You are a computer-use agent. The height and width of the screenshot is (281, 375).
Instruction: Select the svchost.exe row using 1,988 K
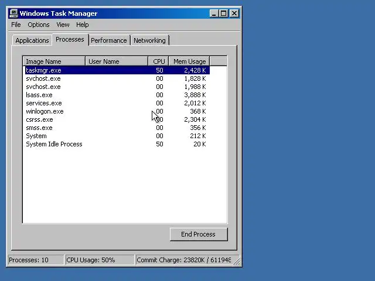tap(117, 87)
